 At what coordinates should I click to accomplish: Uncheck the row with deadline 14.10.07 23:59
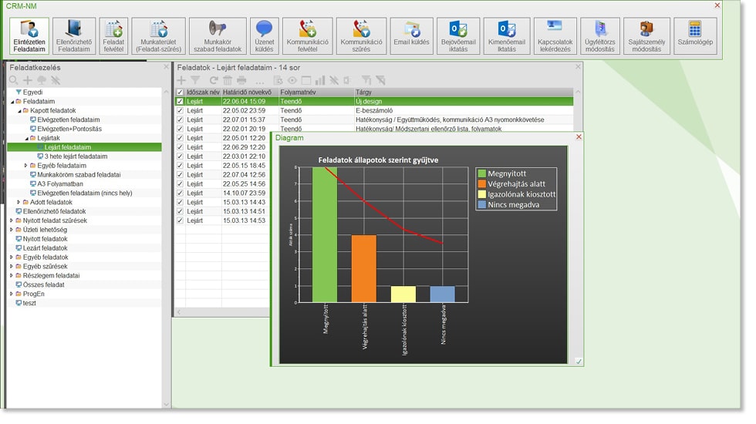(180, 193)
